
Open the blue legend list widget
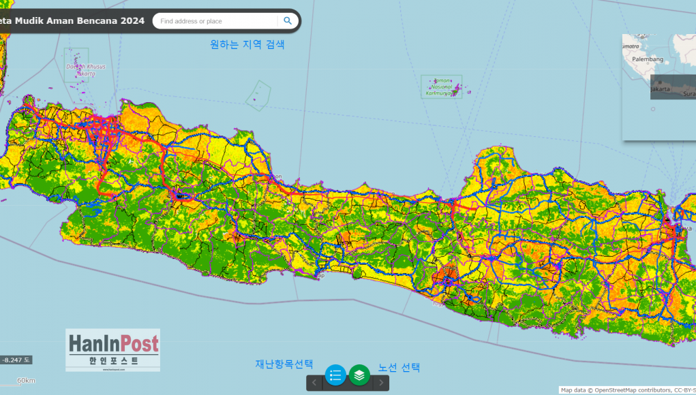pos(335,375)
